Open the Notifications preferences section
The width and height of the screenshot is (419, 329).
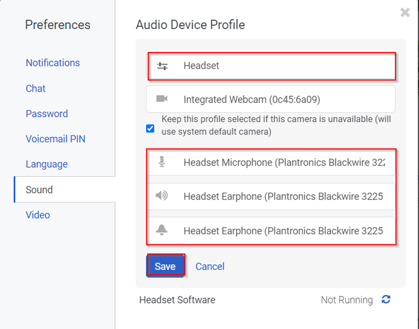click(52, 63)
